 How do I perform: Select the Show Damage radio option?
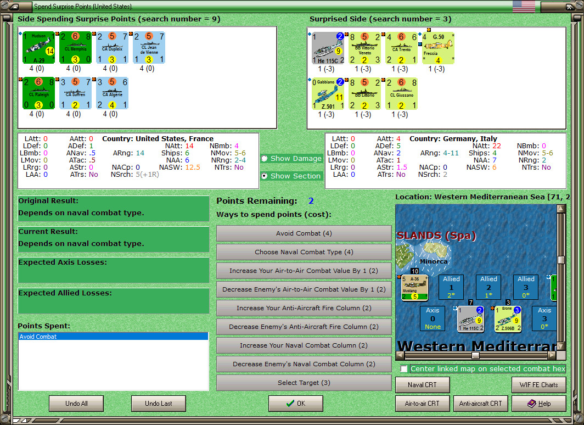[265, 159]
